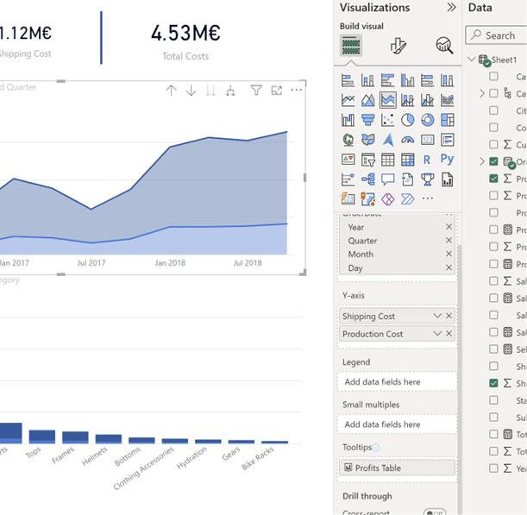Choose the funnel chart visual
The height and width of the screenshot is (515, 527).
tap(367, 120)
